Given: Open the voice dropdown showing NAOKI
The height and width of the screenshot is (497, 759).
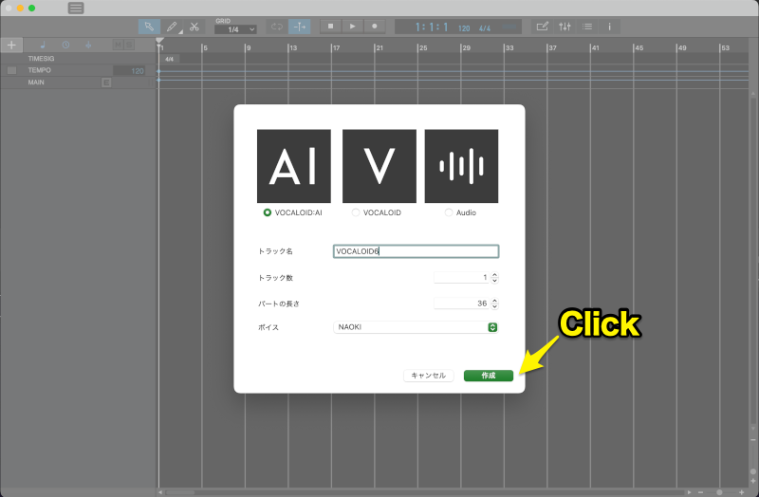Looking at the screenshot, I should [416, 327].
